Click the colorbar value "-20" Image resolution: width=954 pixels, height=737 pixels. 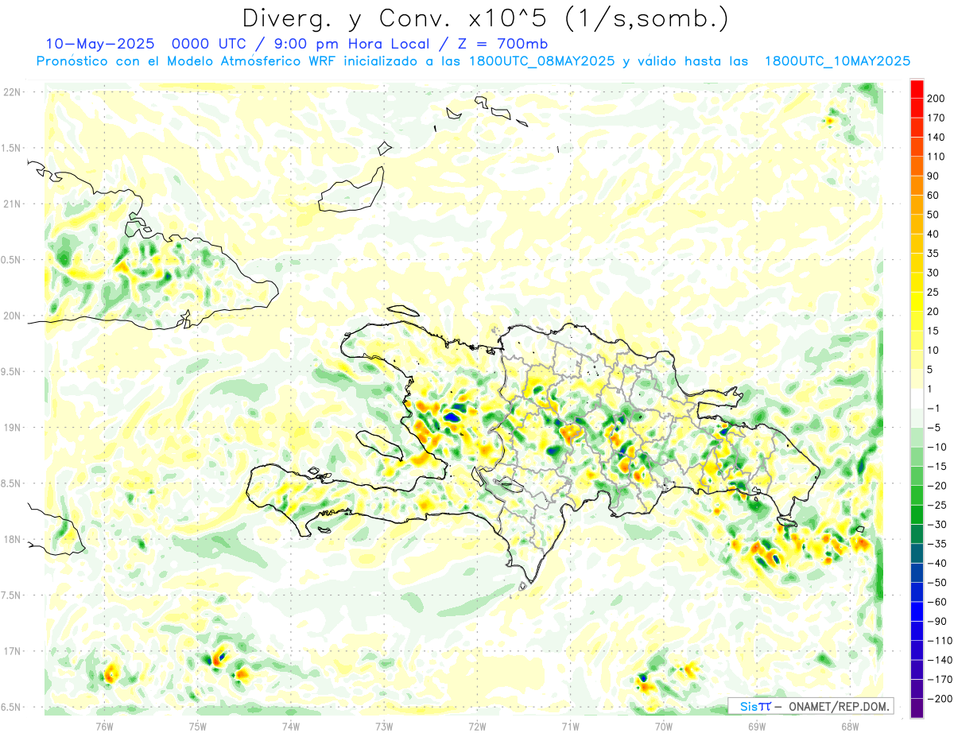coord(937,486)
